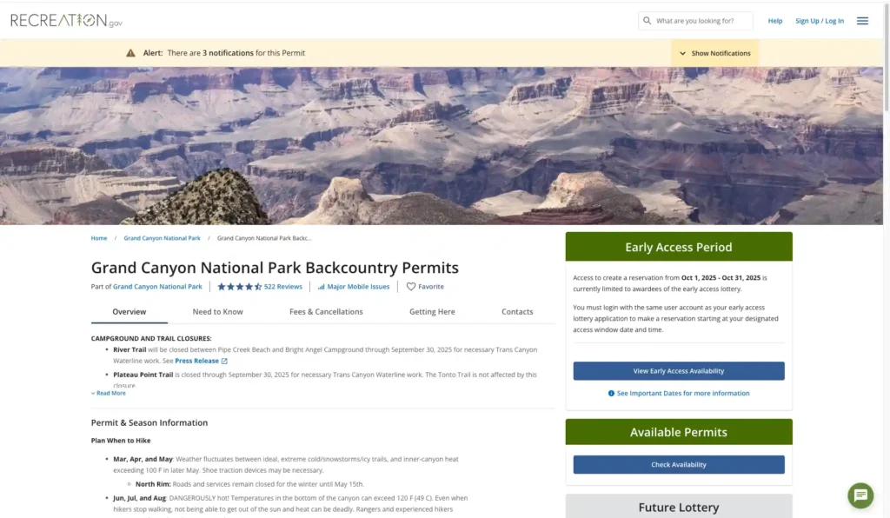Click the 'Early Access Period' panel header
This screenshot has height=518, width=890.
[679, 247]
